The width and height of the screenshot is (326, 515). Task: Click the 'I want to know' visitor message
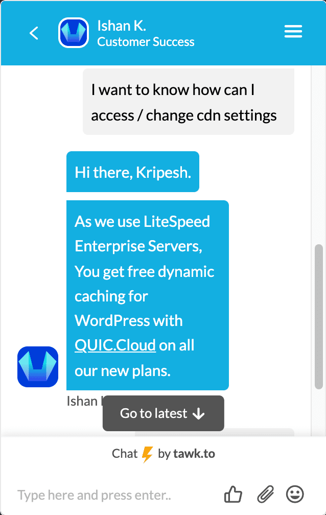188,102
